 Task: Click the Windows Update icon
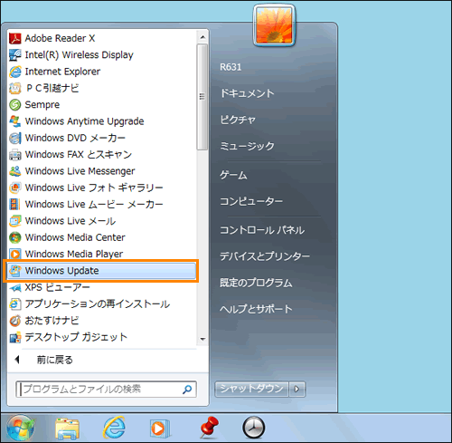tap(15, 271)
